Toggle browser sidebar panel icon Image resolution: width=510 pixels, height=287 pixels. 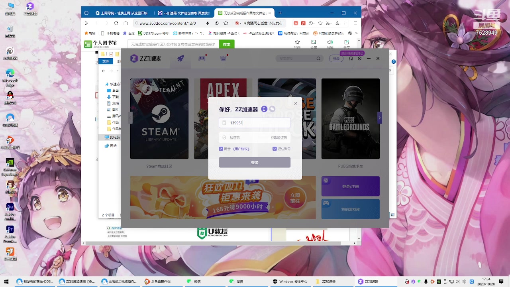[86, 13]
